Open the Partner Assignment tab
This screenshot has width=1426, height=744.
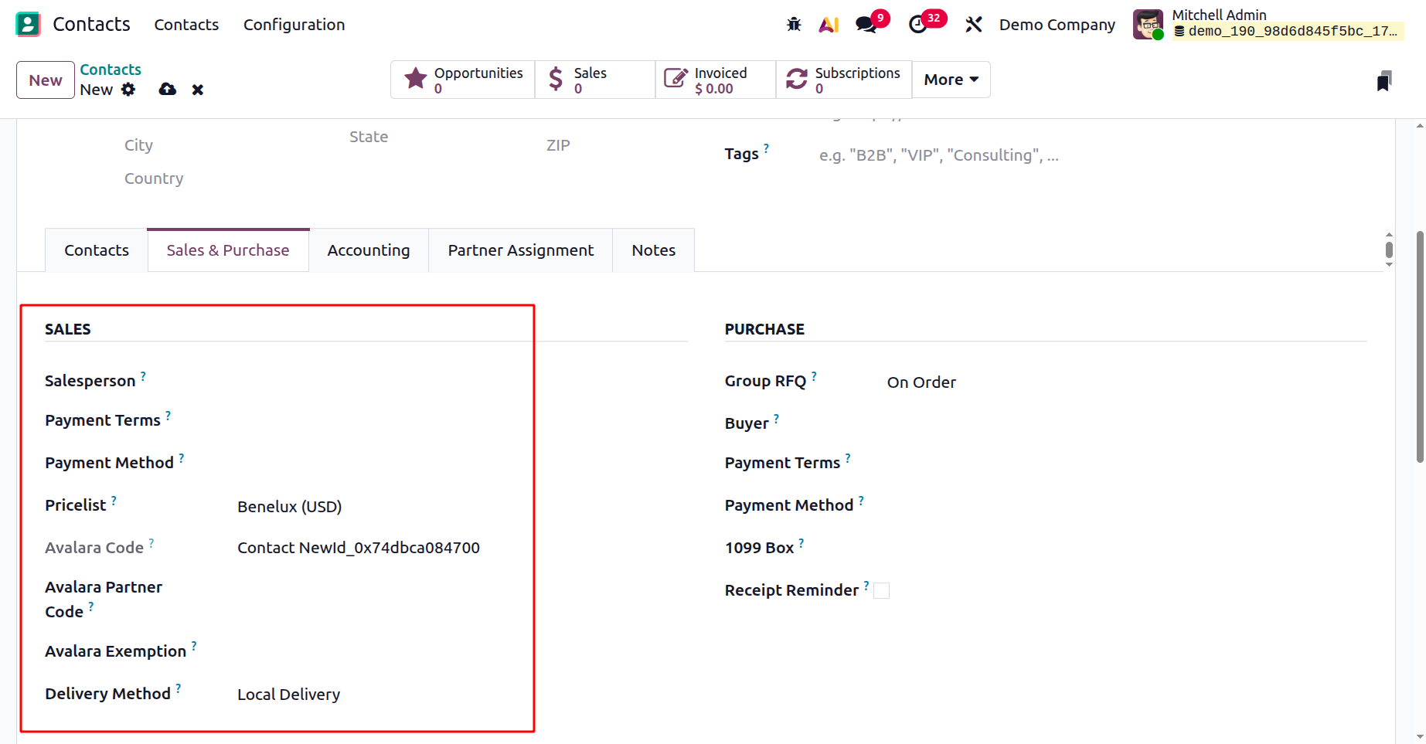[521, 250]
